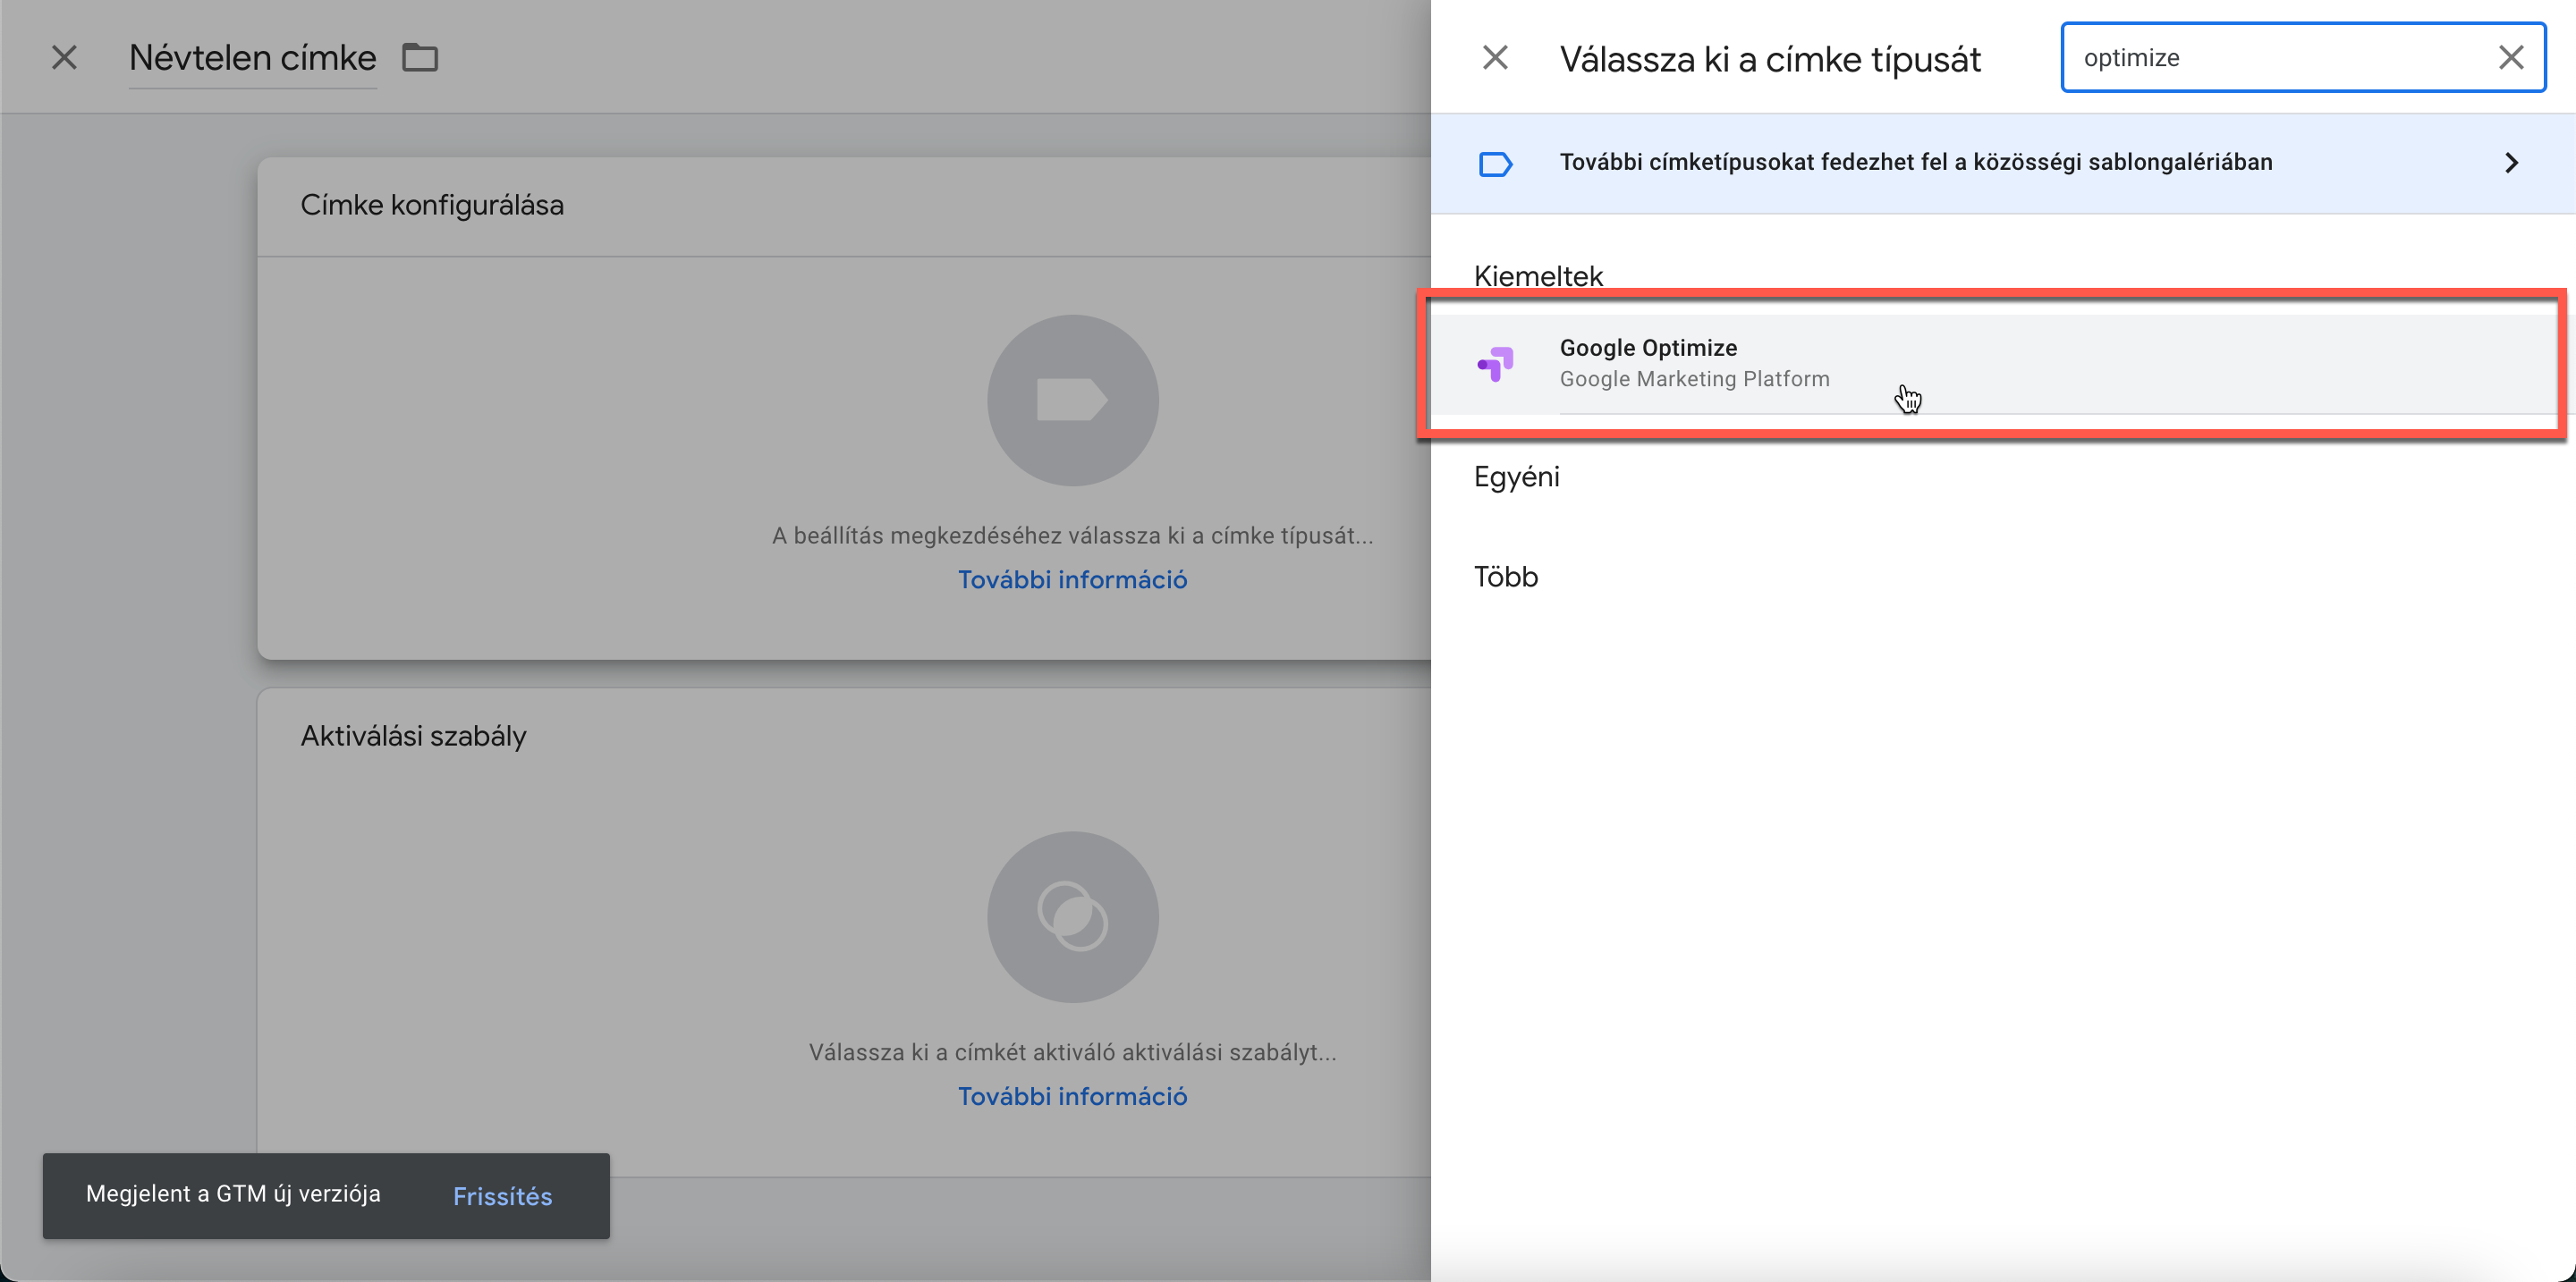Screen dimensions: 2576x1282
Task: Close the Névtelen címke tag editor
Action: coord(64,58)
